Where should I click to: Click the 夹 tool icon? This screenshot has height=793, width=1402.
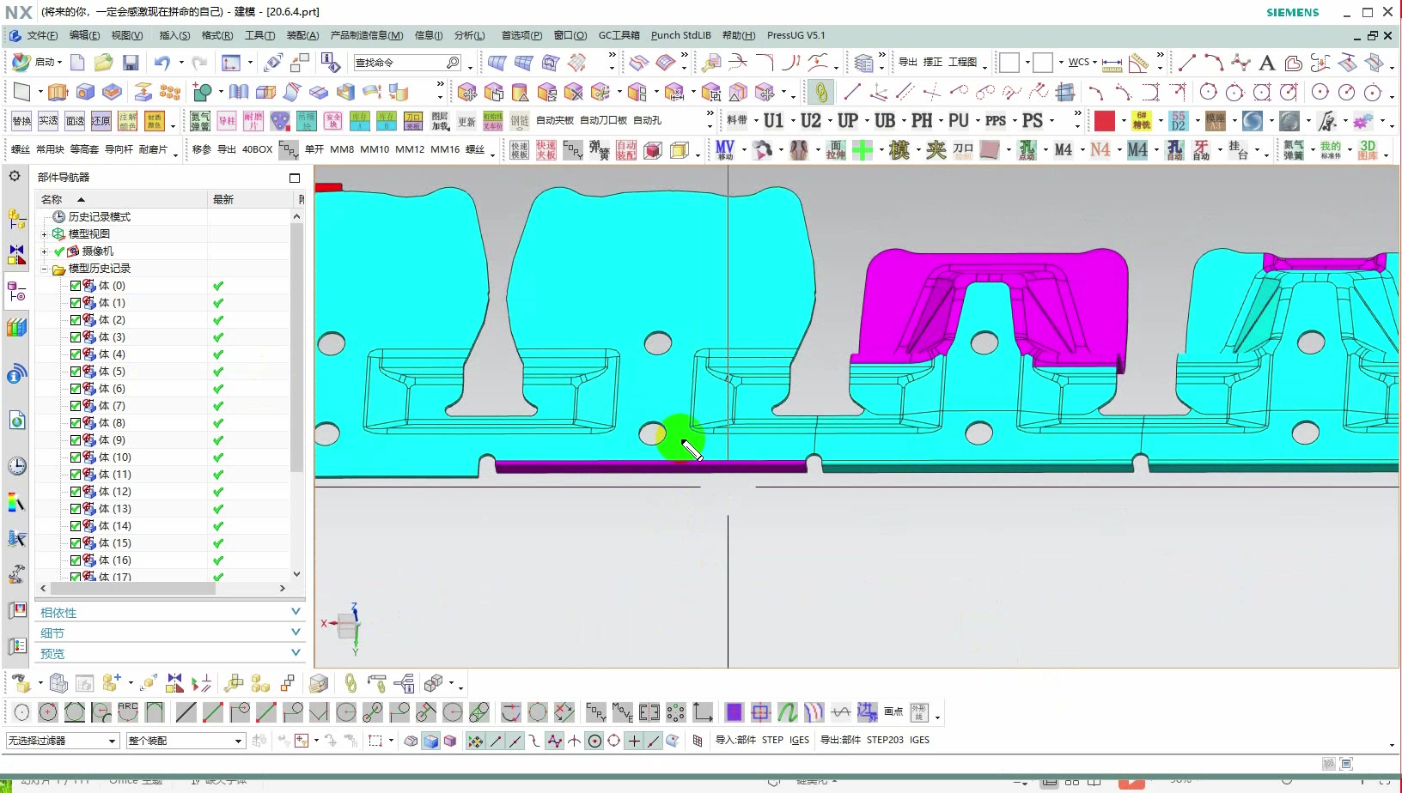pyautogui.click(x=936, y=150)
